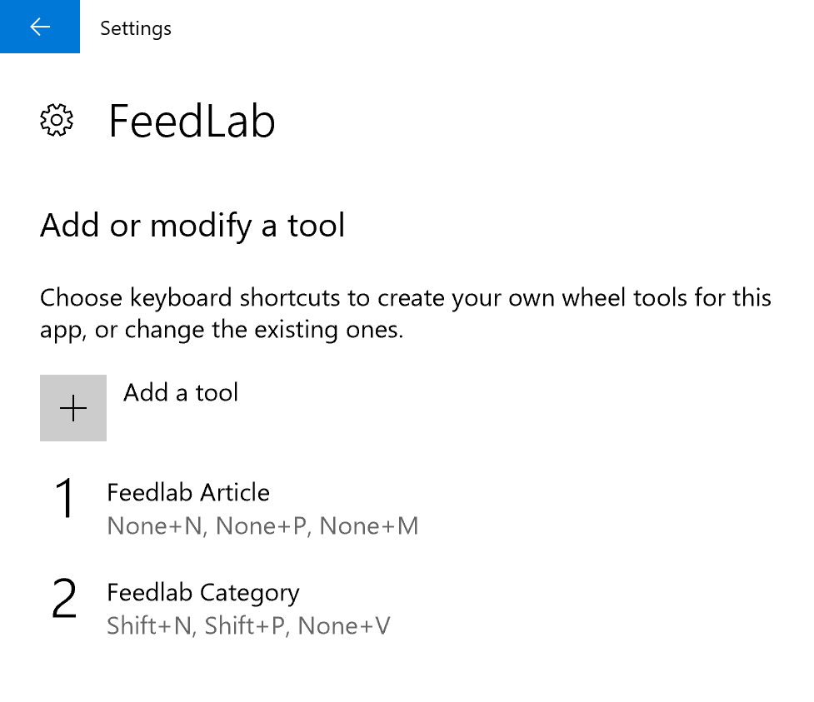Click the None+M shortcut text

pos(368,525)
